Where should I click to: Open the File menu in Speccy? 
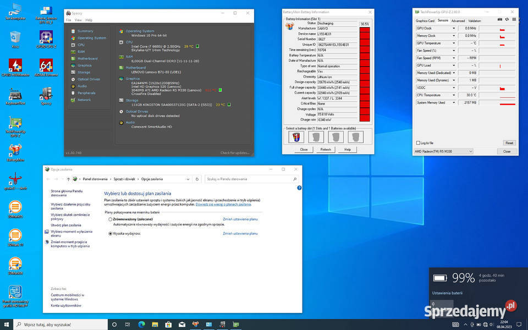[68, 20]
